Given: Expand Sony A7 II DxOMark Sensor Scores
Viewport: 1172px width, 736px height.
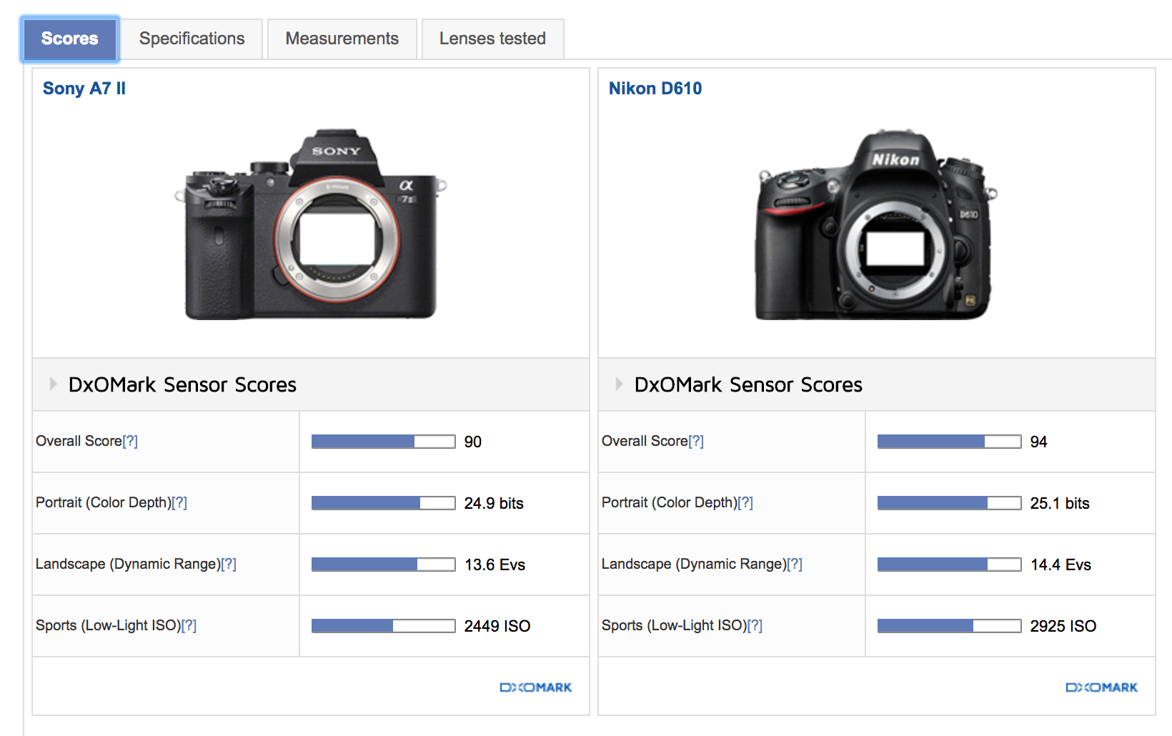Looking at the screenshot, I should point(53,384).
